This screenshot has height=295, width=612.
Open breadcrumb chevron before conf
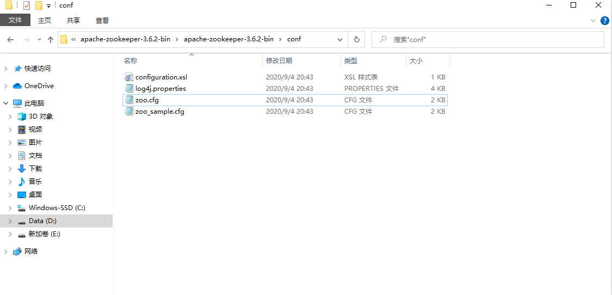280,40
